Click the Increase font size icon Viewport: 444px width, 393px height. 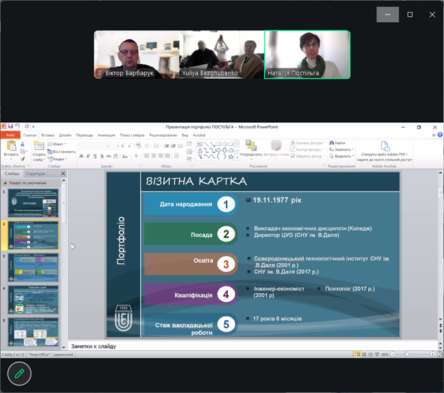pos(123,146)
